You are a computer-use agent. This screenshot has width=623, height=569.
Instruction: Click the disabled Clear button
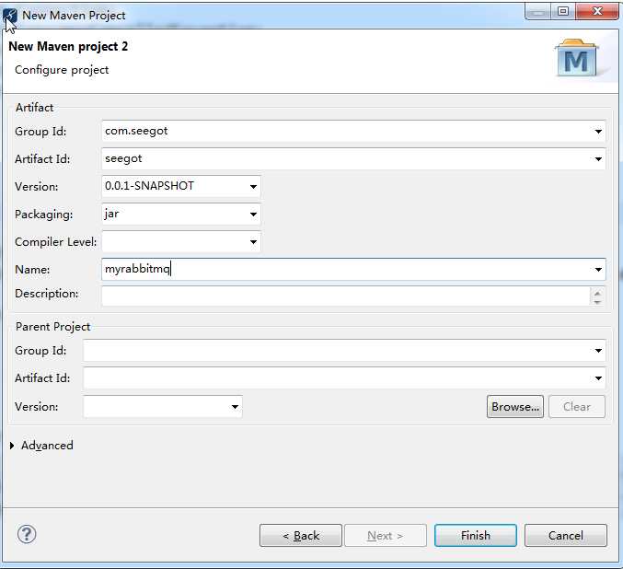[577, 407]
